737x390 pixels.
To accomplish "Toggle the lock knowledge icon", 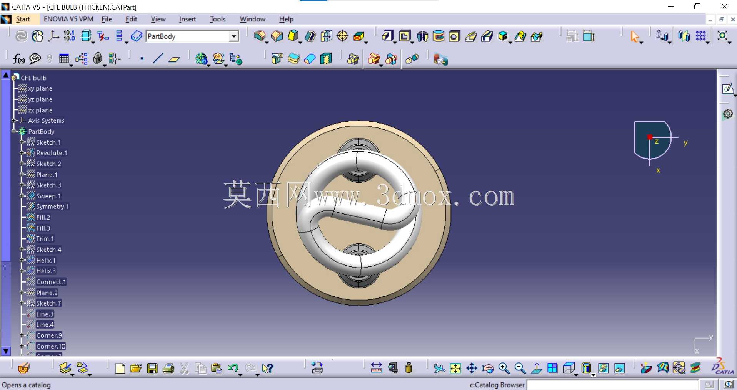I will pos(98,59).
